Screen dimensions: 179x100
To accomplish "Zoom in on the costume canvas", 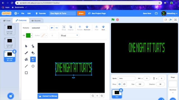I will pos(102,96).
